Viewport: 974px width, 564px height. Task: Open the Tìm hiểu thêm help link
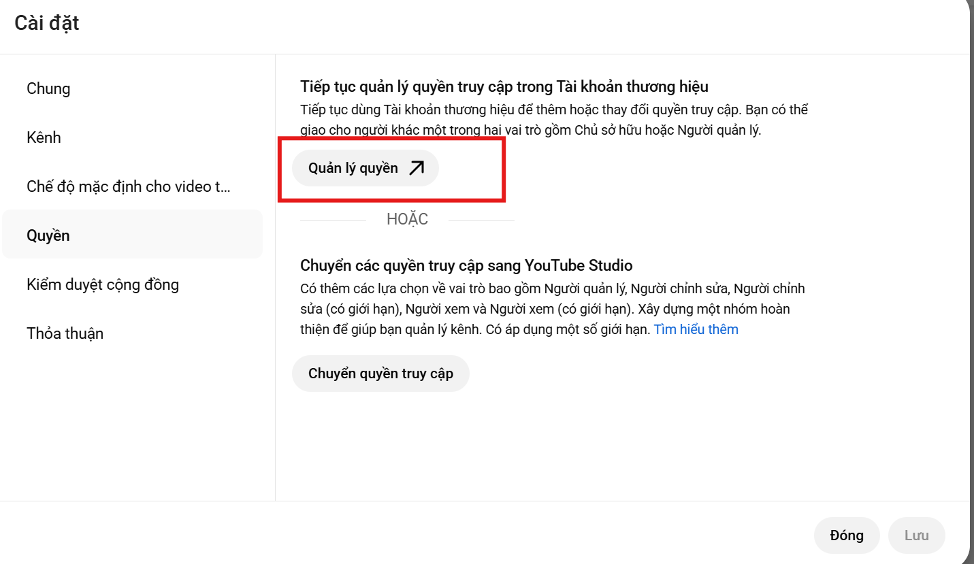point(696,329)
